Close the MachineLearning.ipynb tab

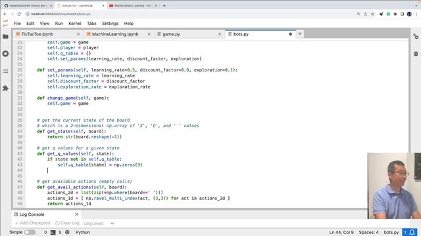(149, 34)
